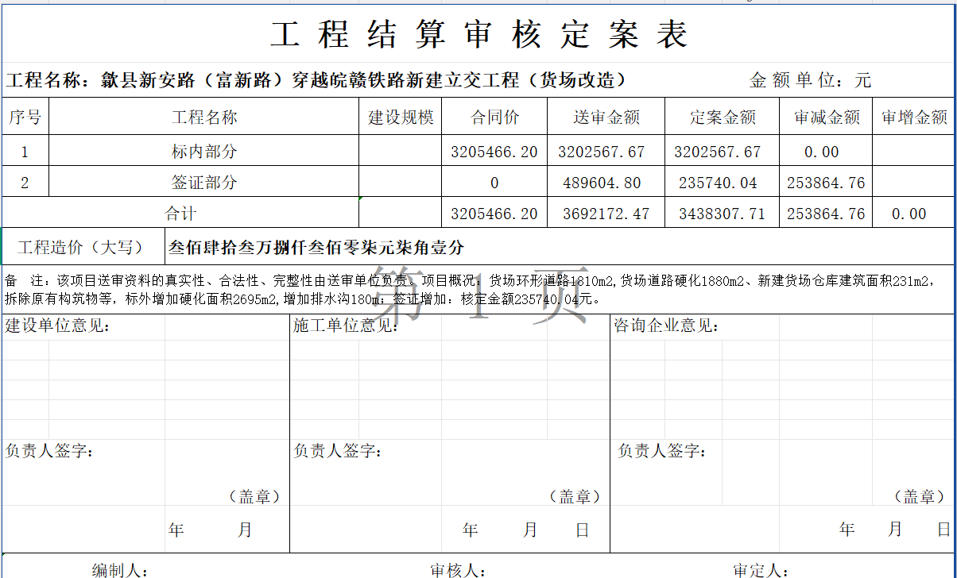Screen dimensions: 957x578
Task: Click the 建设规模 column header
Action: coord(401,118)
